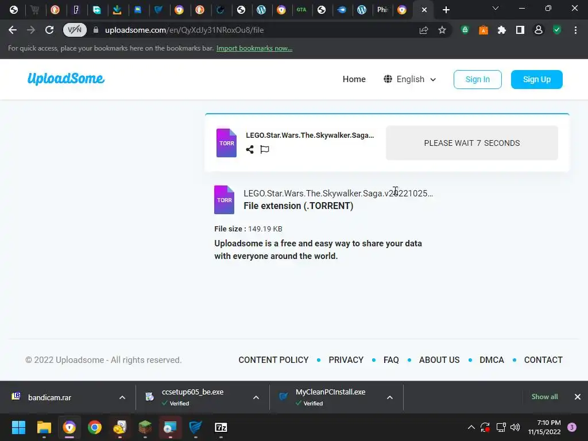Expand the tab search chevron
588x441 pixels.
click(496, 8)
